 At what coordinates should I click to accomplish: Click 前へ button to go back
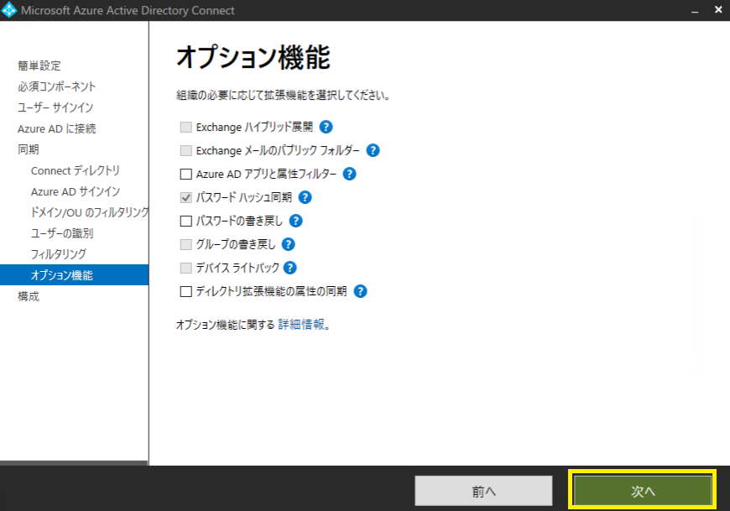(x=483, y=491)
